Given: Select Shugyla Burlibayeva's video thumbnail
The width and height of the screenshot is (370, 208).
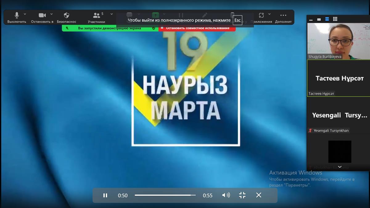Looking at the screenshot, I should [x=338, y=41].
